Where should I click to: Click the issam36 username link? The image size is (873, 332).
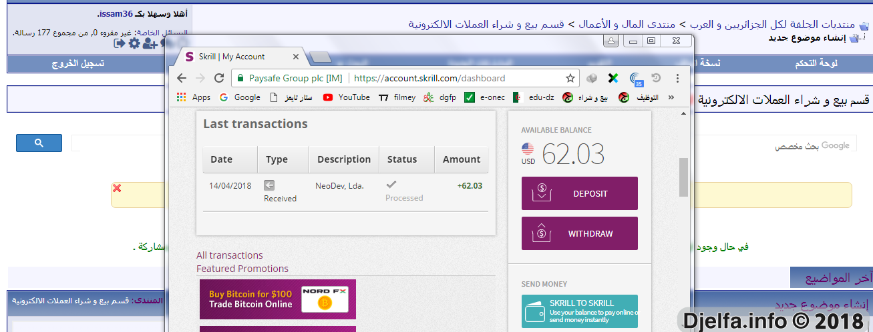pos(116,14)
